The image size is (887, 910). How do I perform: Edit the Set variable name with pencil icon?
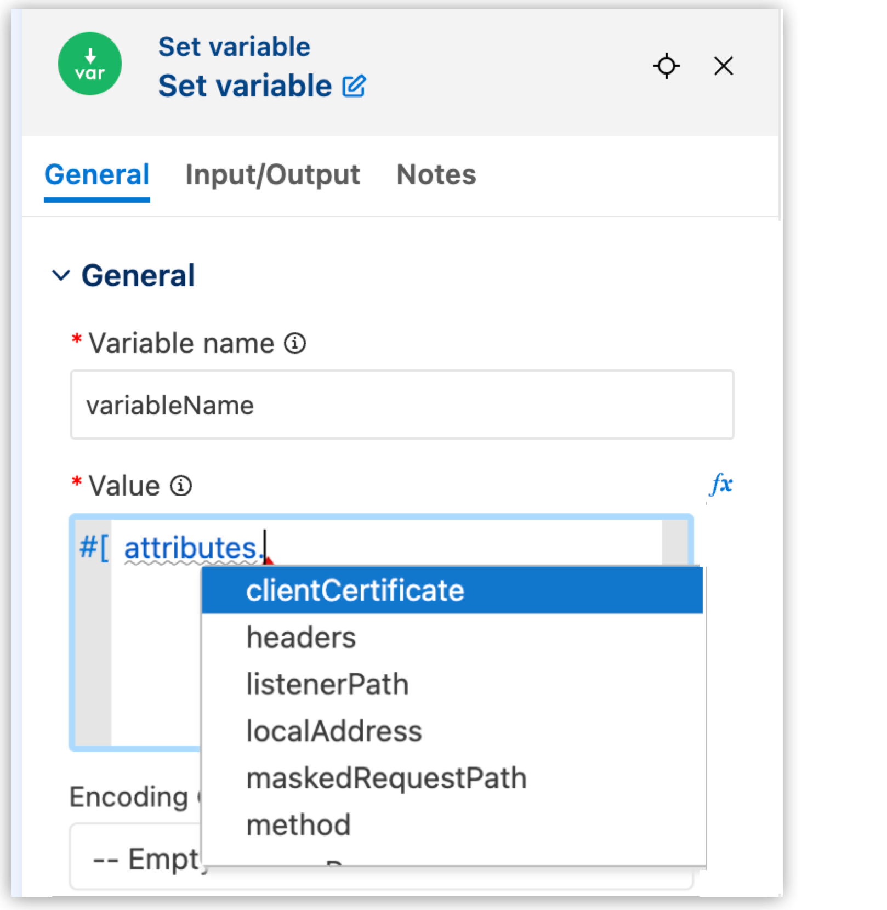pyautogui.click(x=354, y=86)
